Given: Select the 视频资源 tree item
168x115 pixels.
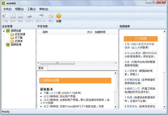Looking at the screenshot, I should click(16, 45).
